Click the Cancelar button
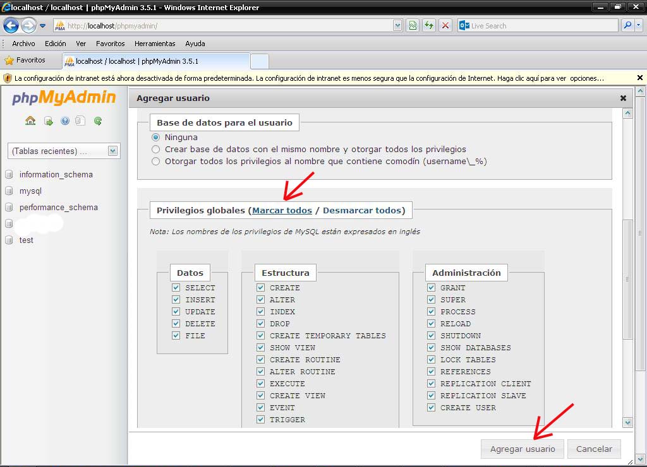 pyautogui.click(x=594, y=449)
